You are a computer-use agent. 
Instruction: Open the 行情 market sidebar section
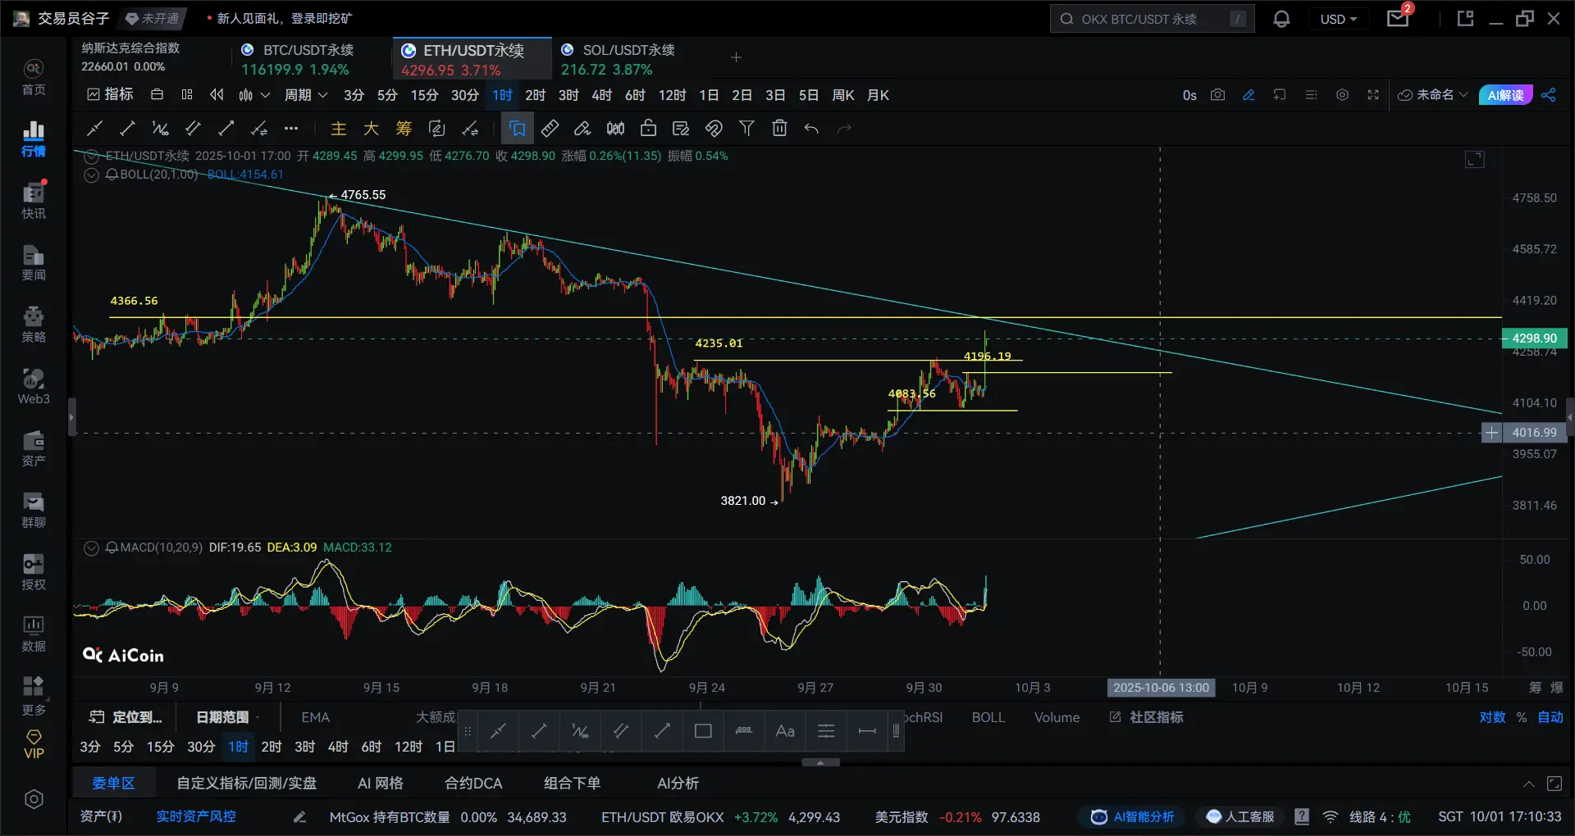pos(34,139)
